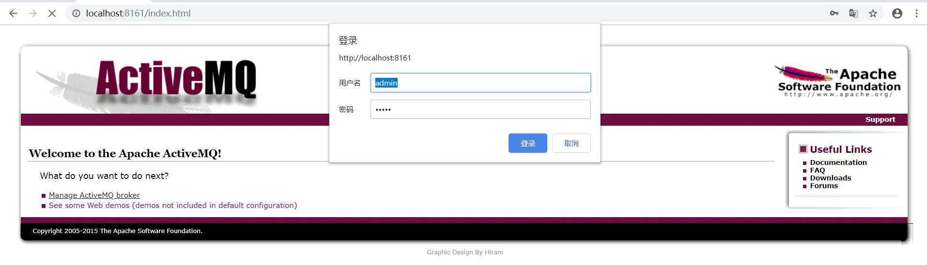Open the Documentation useful link
Image resolution: width=927 pixels, height=265 pixels.
click(x=838, y=162)
